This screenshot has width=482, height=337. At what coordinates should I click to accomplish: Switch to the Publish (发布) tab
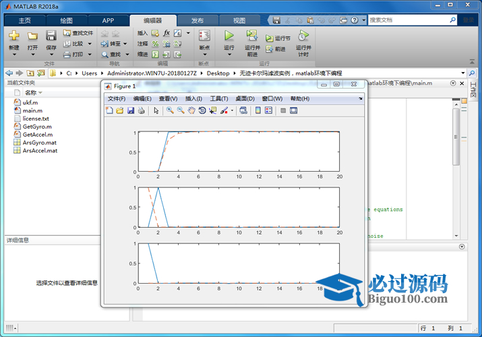(198, 21)
